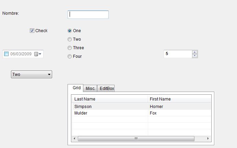Select the One radio button
This screenshot has height=148, width=237.
coord(70,31)
